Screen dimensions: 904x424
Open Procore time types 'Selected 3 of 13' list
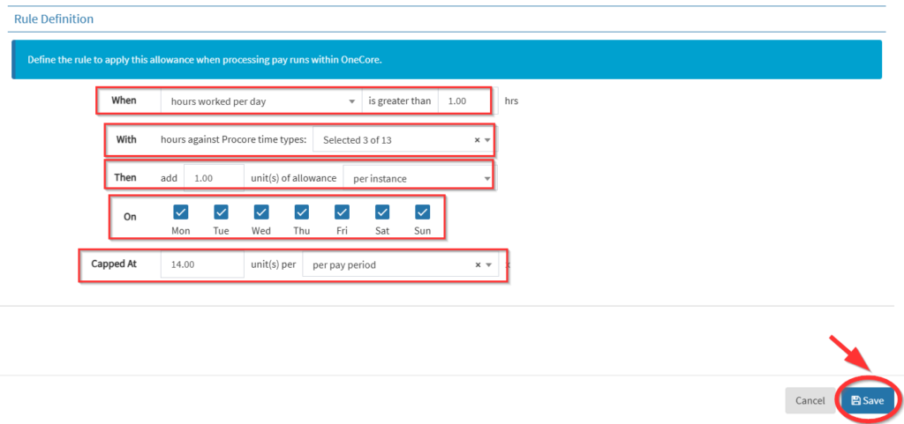pyautogui.click(x=393, y=139)
